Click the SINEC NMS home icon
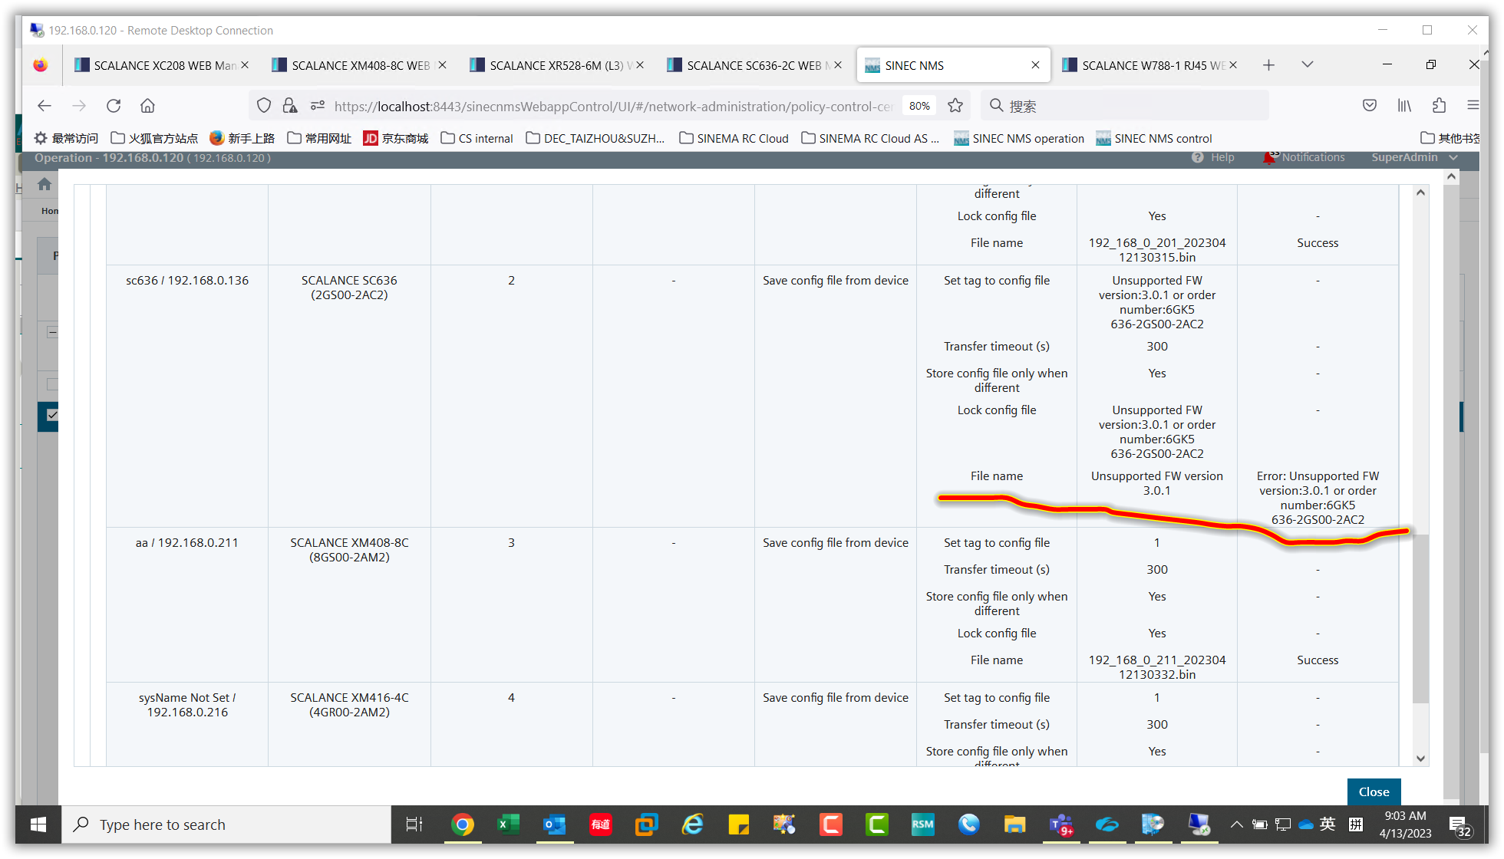This screenshot has height=859, width=1504. tap(45, 184)
